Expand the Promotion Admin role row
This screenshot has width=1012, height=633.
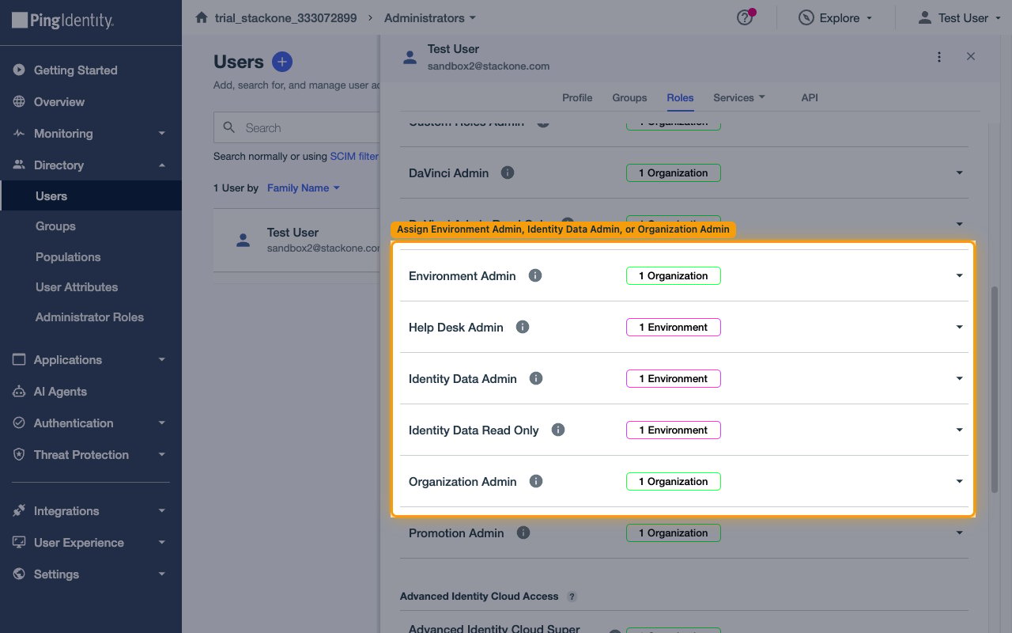click(x=959, y=533)
